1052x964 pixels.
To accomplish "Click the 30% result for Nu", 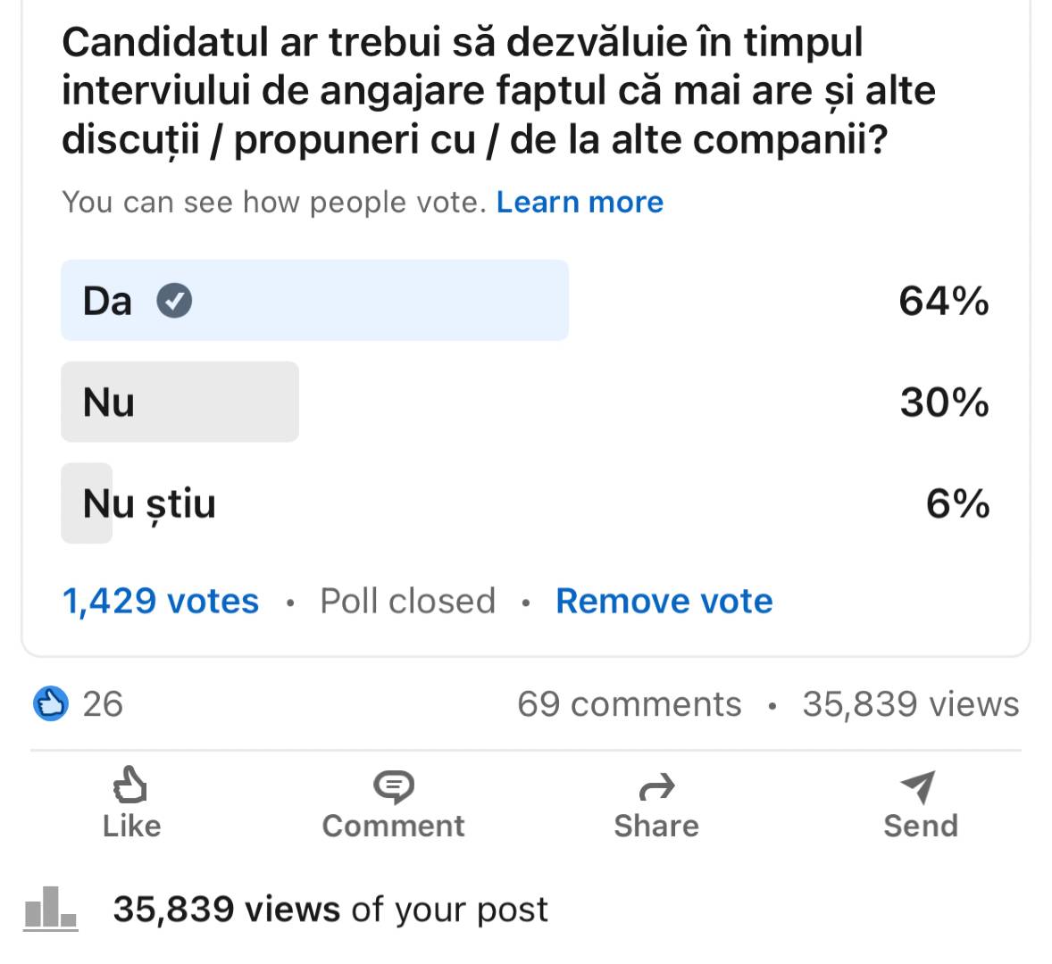I will [944, 403].
